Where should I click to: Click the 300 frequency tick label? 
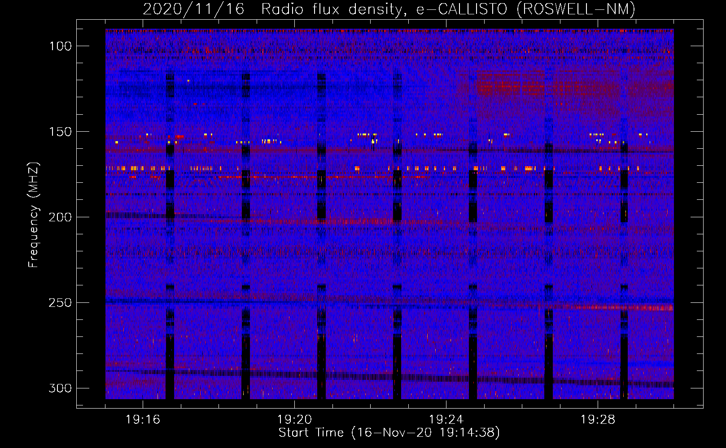tap(60, 388)
